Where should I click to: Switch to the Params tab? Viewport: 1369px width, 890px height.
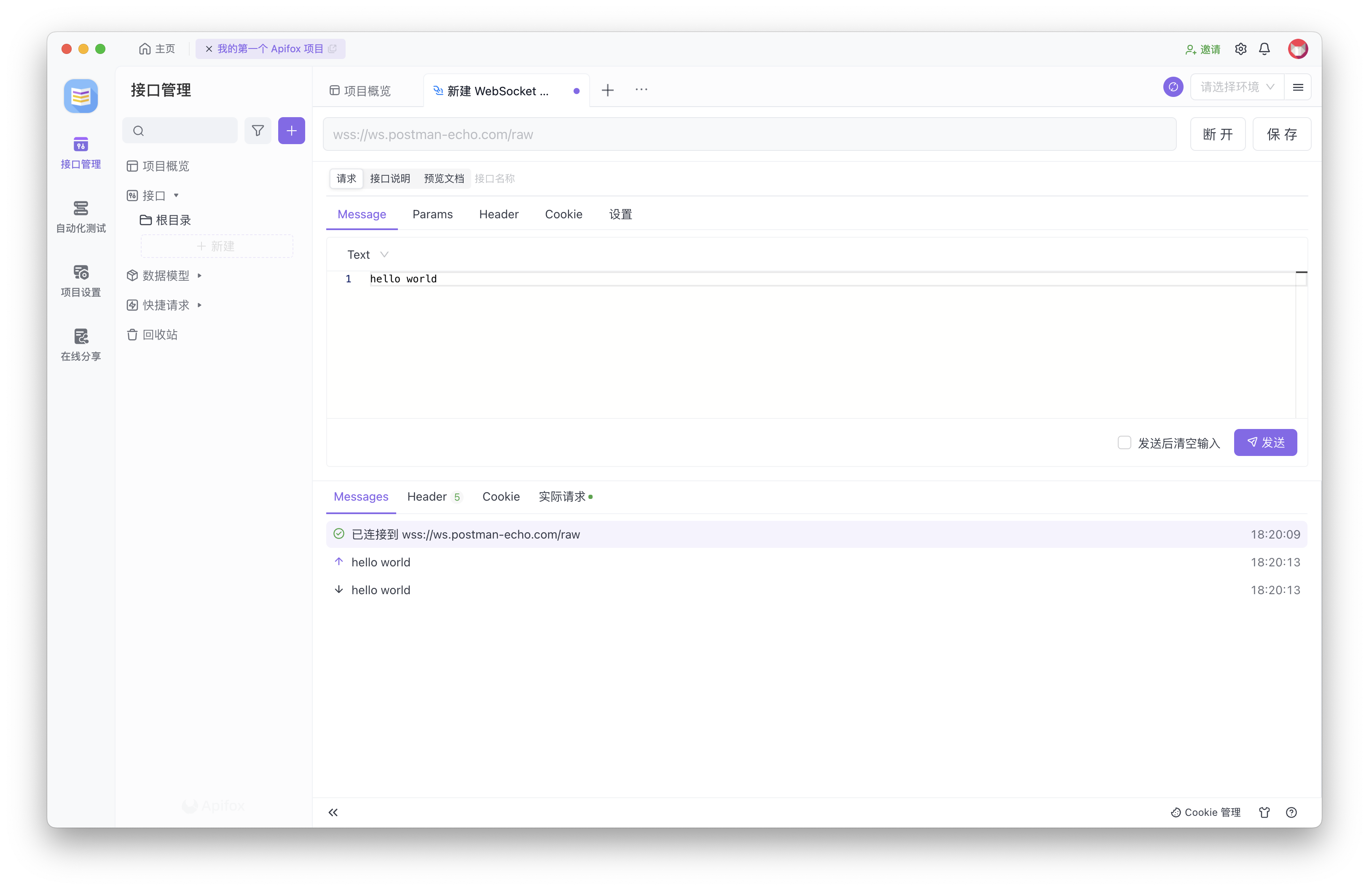pyautogui.click(x=432, y=214)
